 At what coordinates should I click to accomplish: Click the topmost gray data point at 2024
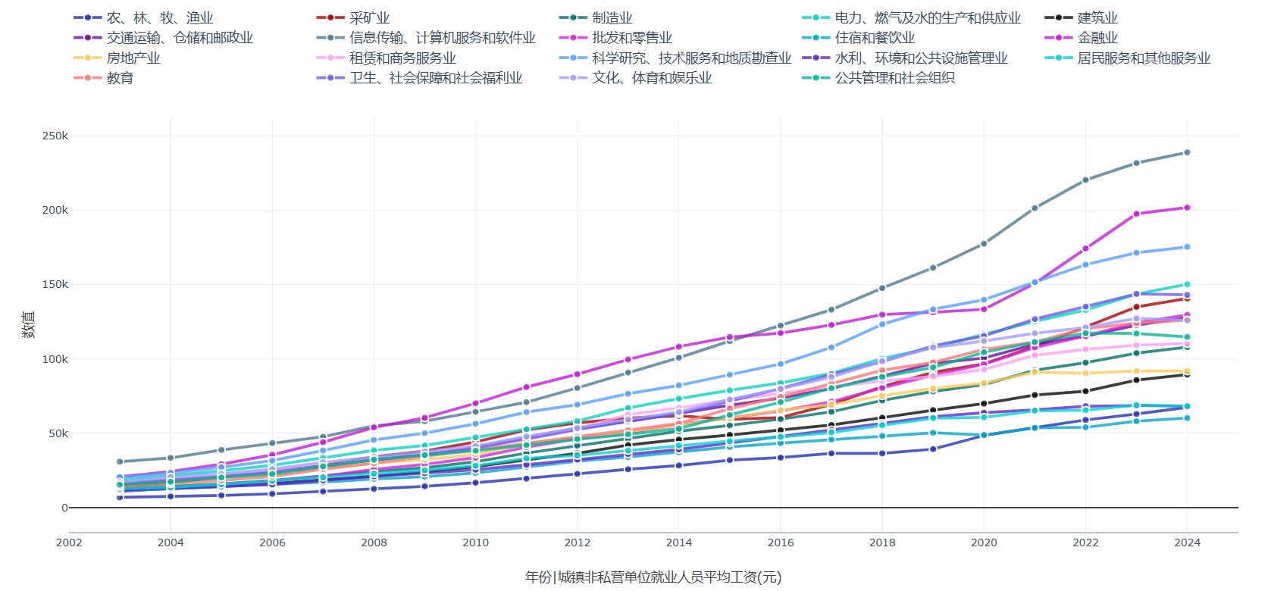click(1187, 152)
